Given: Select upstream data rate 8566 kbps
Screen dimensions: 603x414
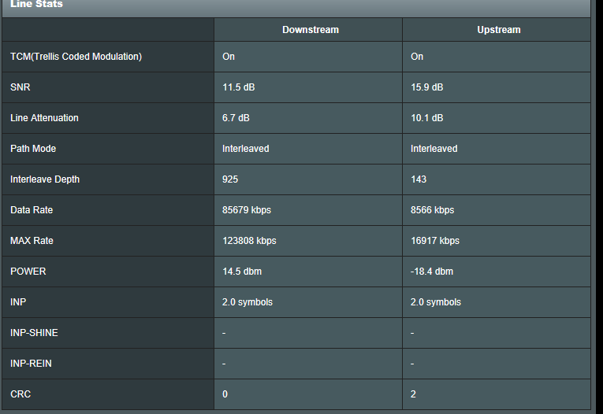Looking at the screenshot, I should pyautogui.click(x=432, y=210).
